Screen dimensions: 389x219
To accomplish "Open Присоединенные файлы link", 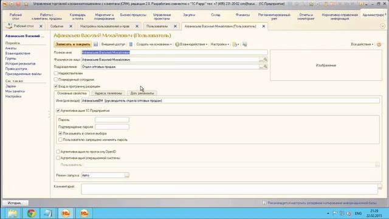I will pyautogui.click(x=23, y=74).
